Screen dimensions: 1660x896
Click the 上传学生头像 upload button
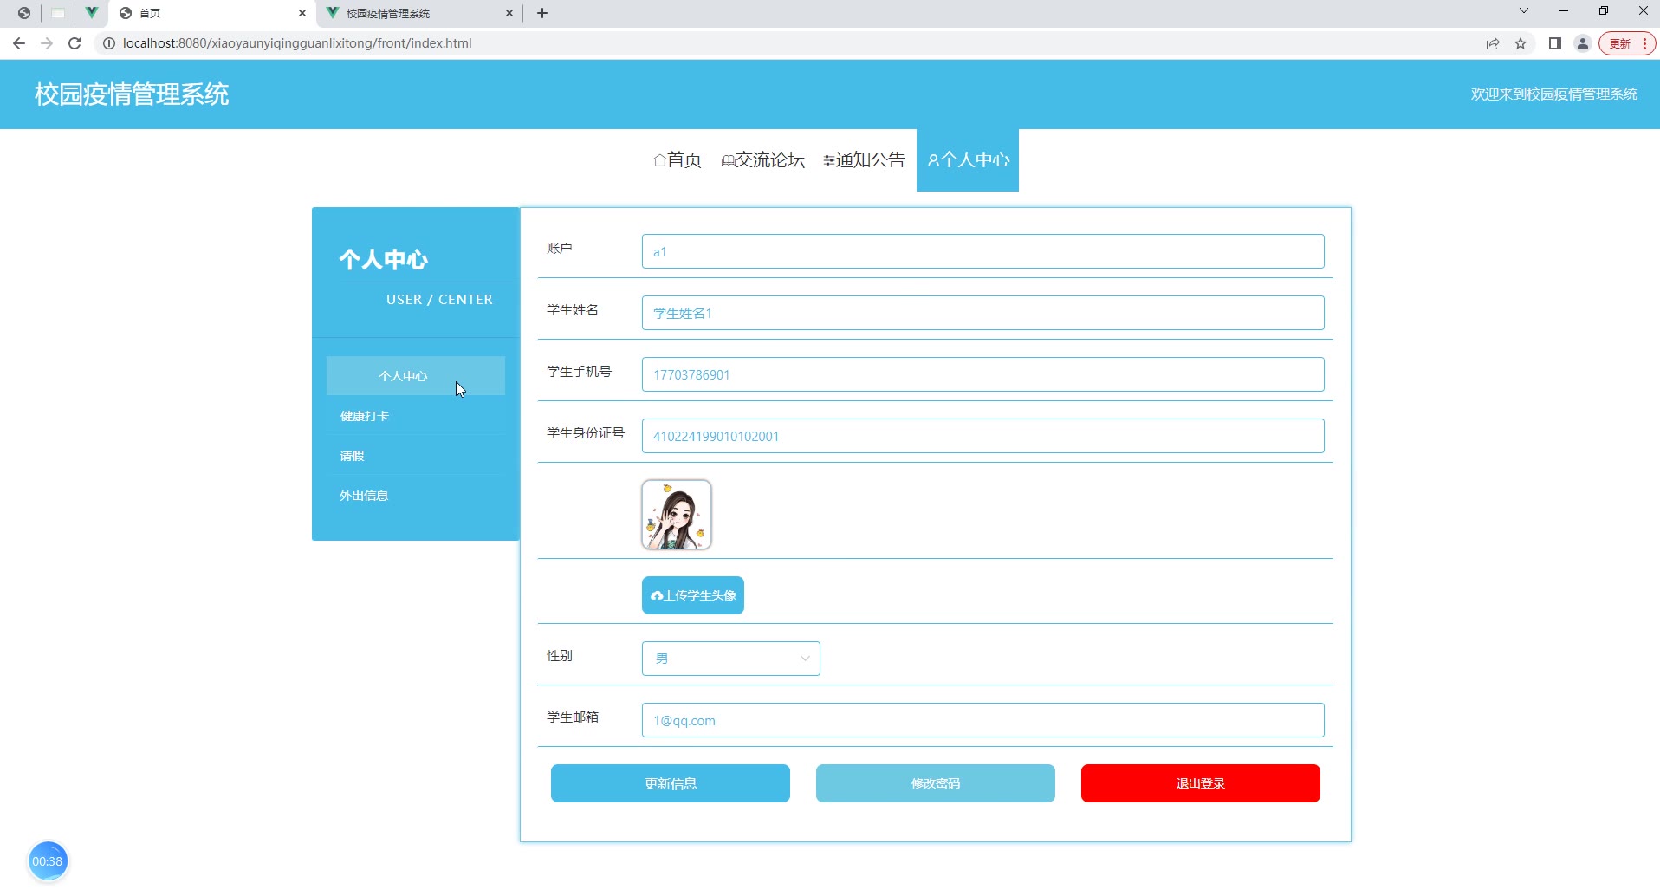[692, 595]
